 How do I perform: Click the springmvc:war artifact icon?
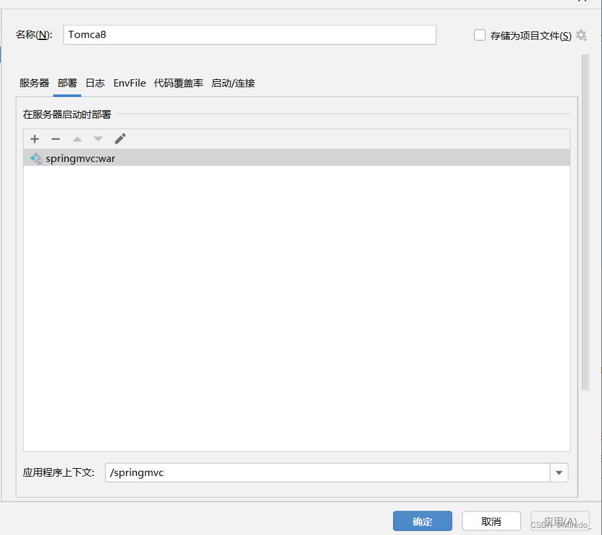pyautogui.click(x=37, y=159)
